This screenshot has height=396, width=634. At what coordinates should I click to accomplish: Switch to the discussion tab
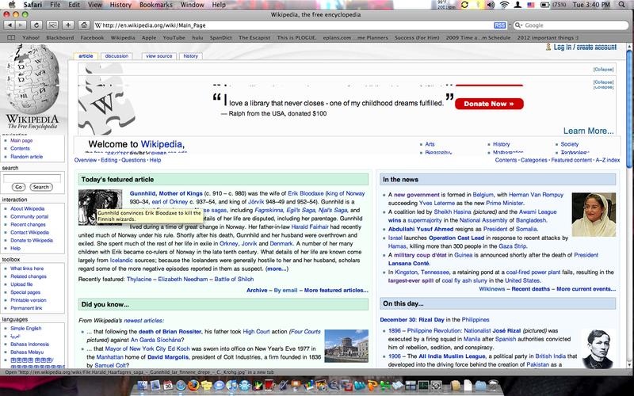click(x=116, y=56)
